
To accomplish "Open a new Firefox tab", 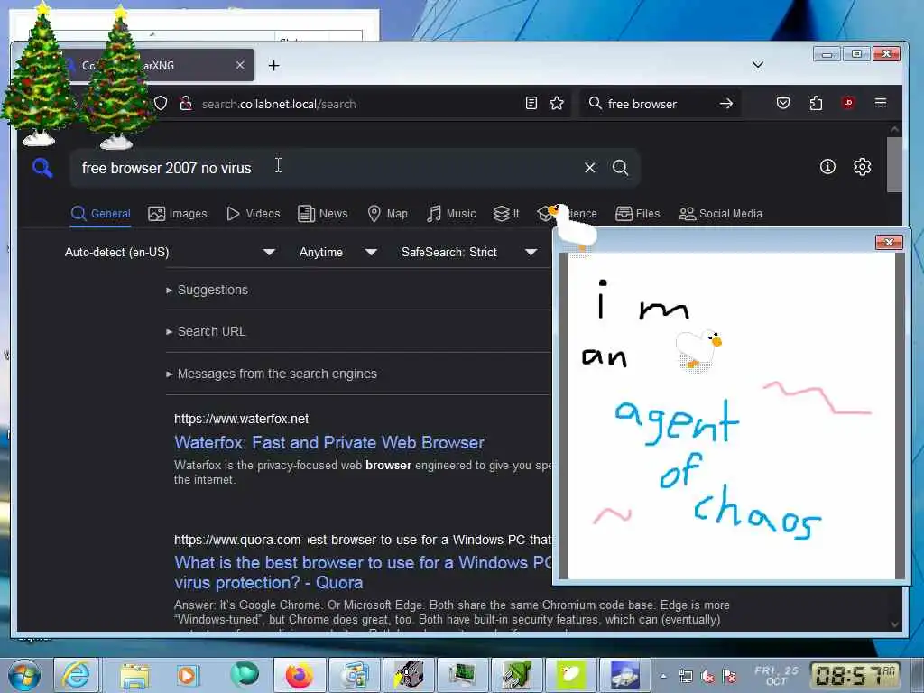I will [274, 65].
